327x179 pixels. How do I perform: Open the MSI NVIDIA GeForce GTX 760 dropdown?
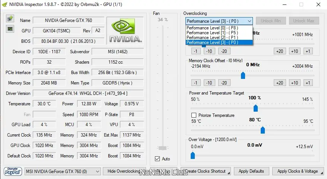[63, 172]
